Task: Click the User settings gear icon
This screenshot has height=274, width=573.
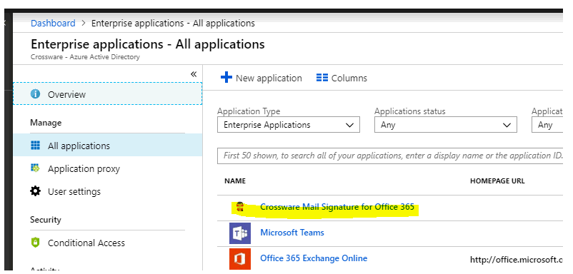Action: point(35,191)
